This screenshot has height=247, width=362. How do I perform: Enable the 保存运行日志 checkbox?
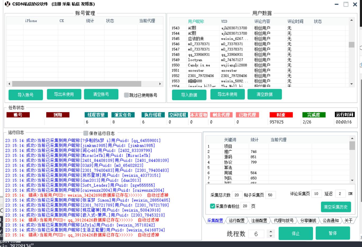coord(86,133)
